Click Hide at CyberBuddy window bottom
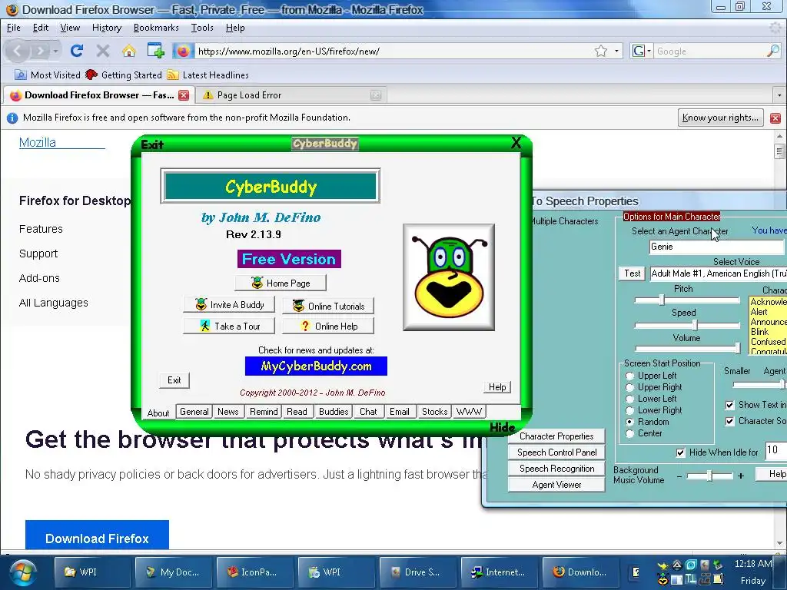This screenshot has height=590, width=787. 502,427
